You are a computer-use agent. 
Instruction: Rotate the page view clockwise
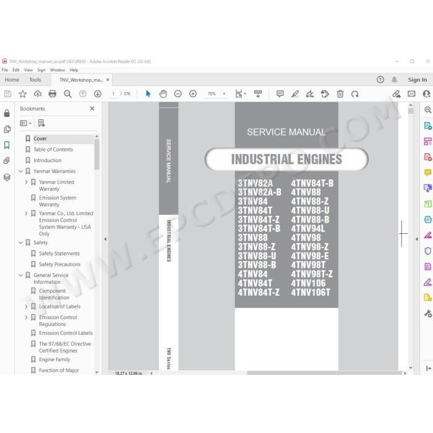(355, 94)
